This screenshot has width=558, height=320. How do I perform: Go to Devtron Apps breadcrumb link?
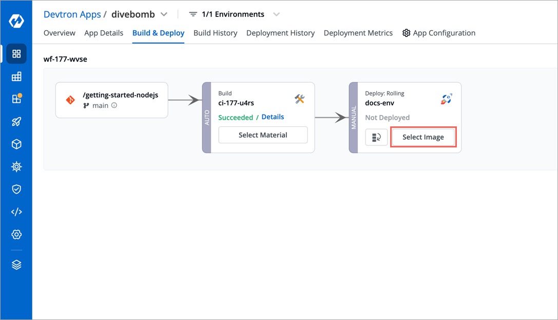(x=72, y=14)
